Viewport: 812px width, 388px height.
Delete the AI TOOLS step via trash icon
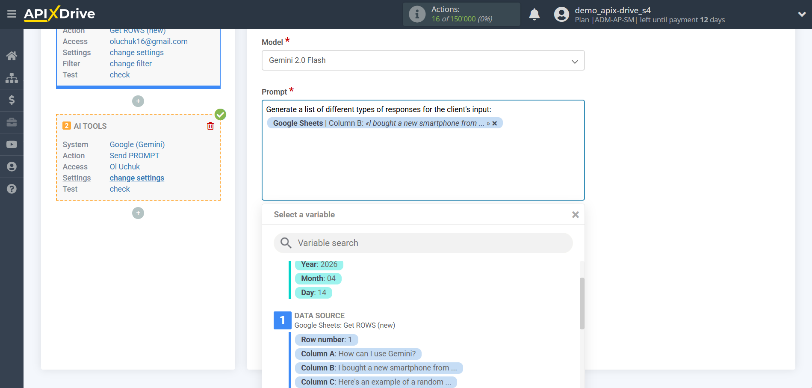[210, 126]
